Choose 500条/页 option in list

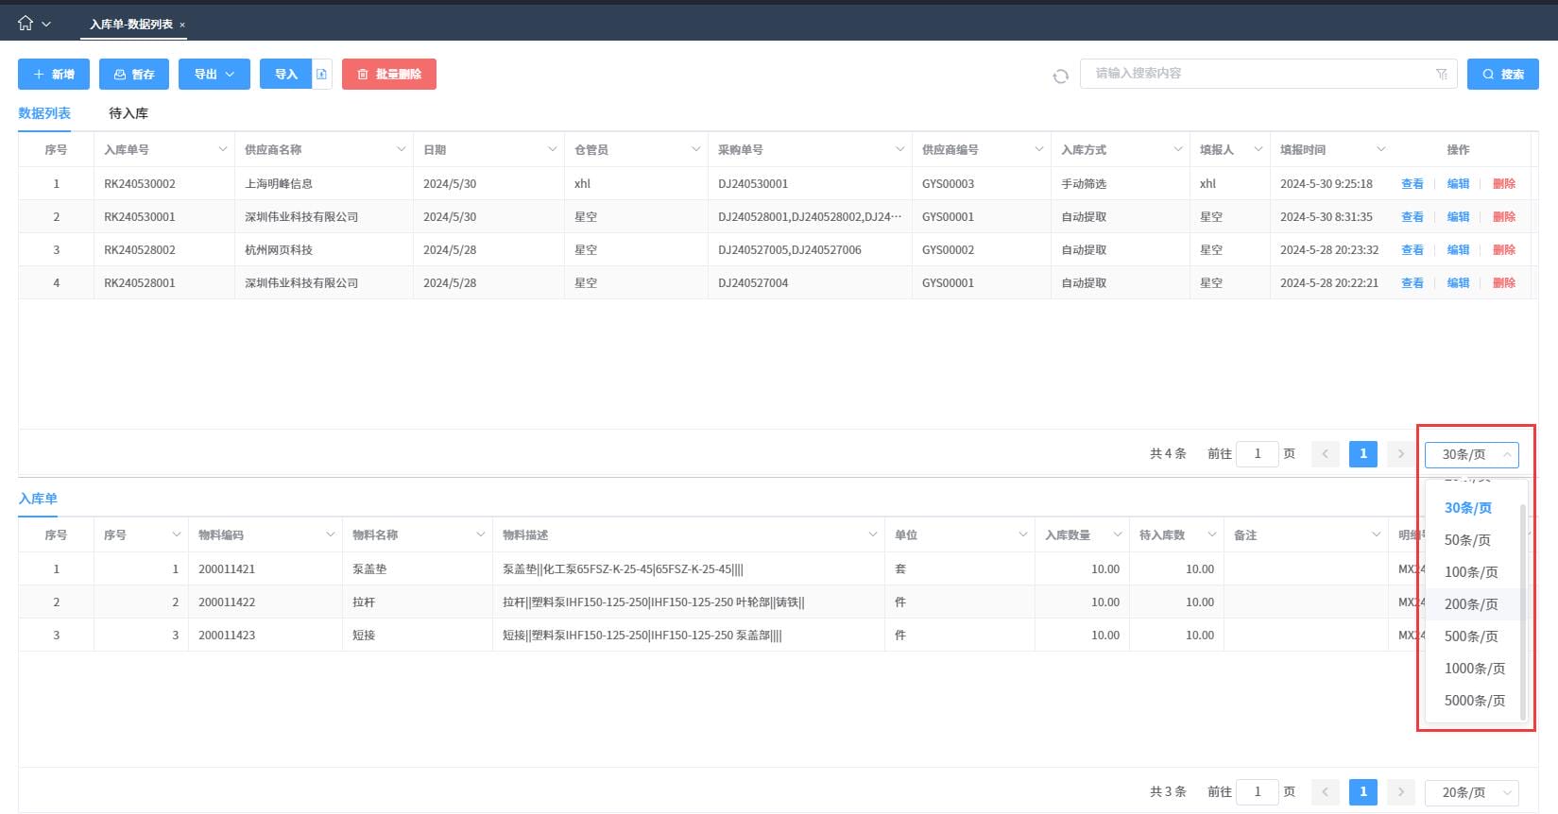click(1471, 636)
